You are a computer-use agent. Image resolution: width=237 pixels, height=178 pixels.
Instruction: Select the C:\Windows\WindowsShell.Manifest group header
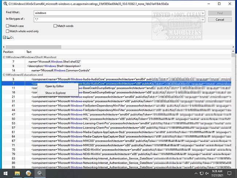[x=117, y=57]
